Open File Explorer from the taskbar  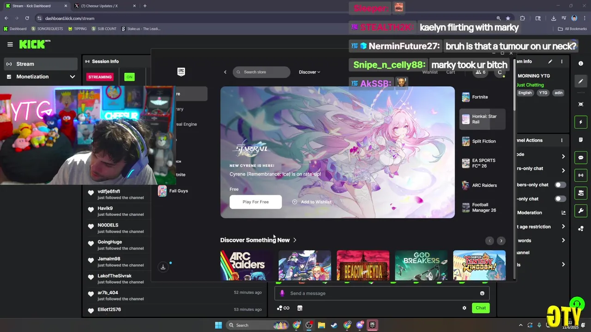click(x=321, y=325)
